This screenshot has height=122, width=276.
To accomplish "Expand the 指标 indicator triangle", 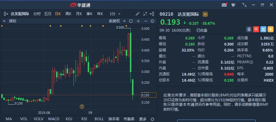I will [x=4, y=21].
